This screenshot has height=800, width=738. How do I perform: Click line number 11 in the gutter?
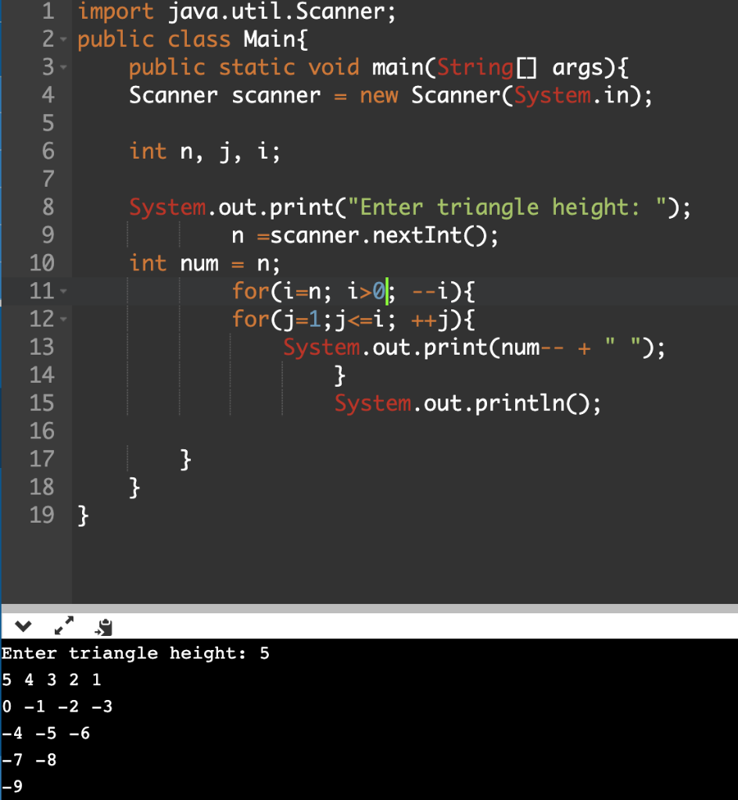[x=42, y=291]
